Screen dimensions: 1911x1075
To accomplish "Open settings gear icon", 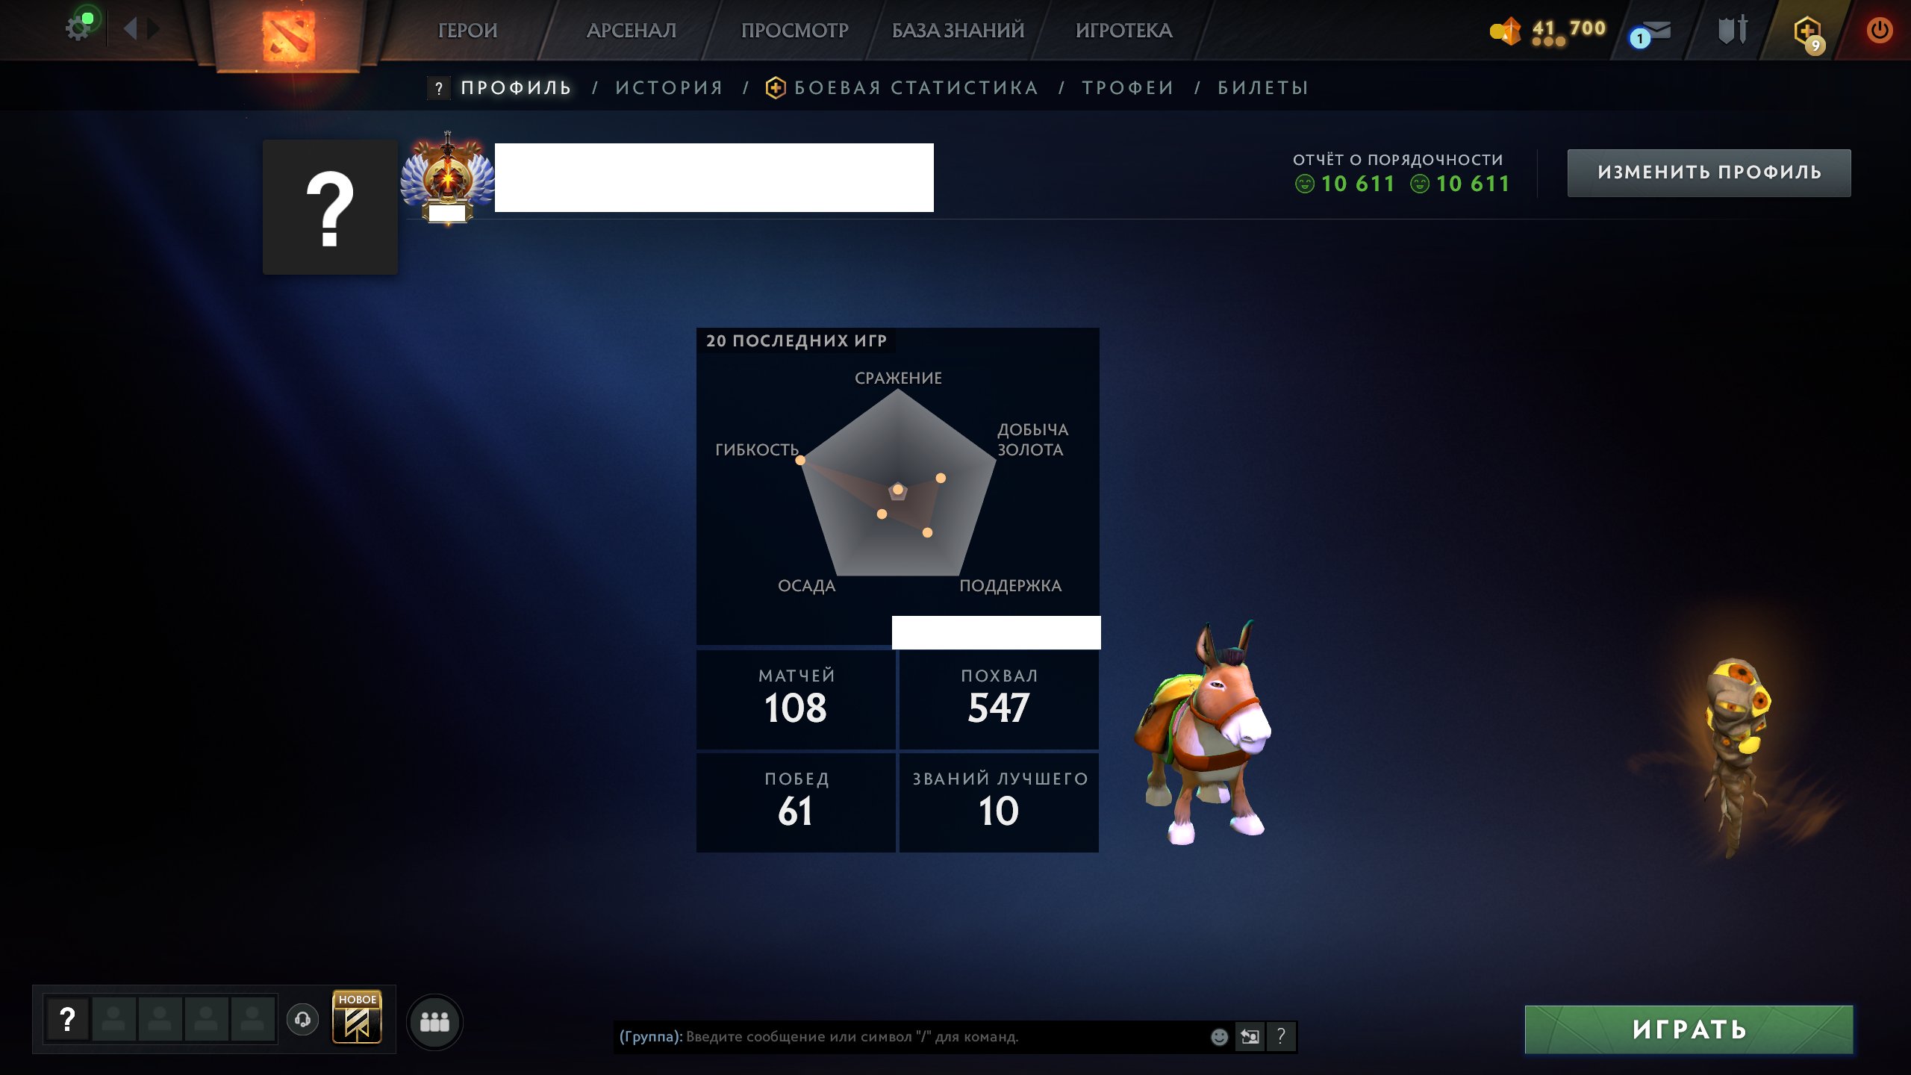I will [78, 29].
